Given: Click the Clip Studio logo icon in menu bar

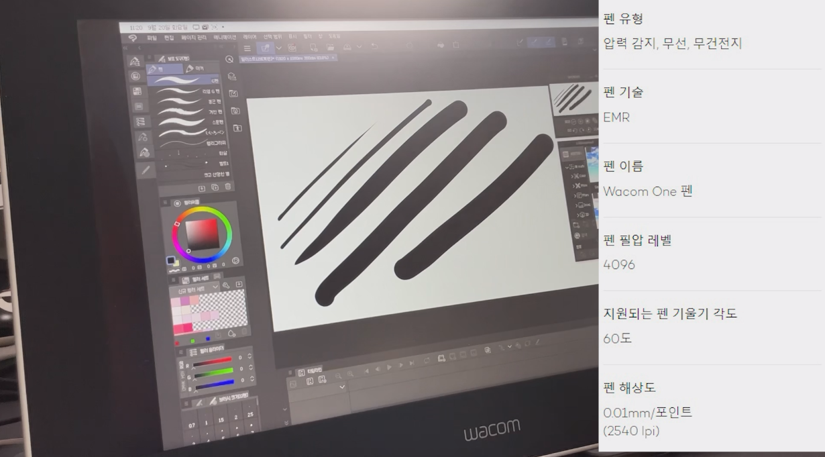Looking at the screenshot, I should click(x=133, y=38).
